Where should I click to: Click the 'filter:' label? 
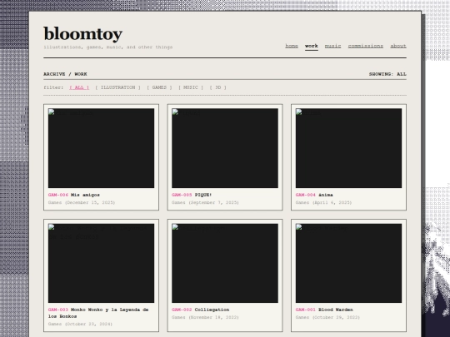click(x=53, y=87)
